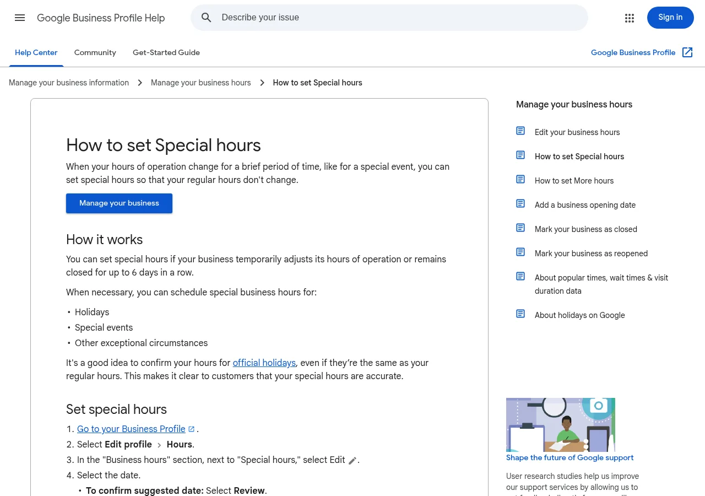This screenshot has height=496, width=705.
Task: Click the How to set Special hours heading
Action: 164,145
